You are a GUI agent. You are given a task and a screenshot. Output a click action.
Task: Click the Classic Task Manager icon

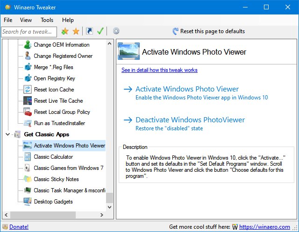tap(28, 190)
